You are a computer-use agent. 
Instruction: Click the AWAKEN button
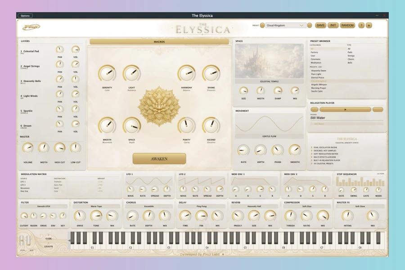coord(159,159)
